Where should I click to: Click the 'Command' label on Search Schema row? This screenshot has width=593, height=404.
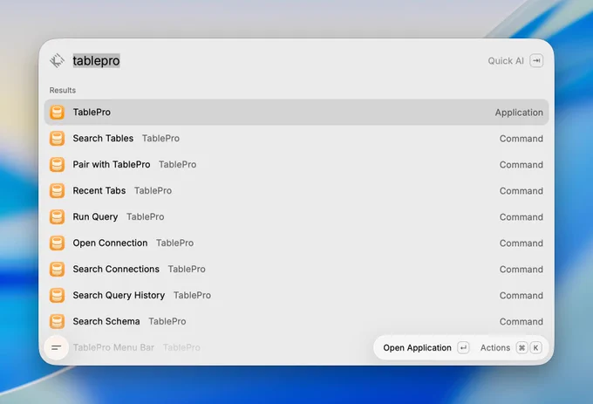521,321
